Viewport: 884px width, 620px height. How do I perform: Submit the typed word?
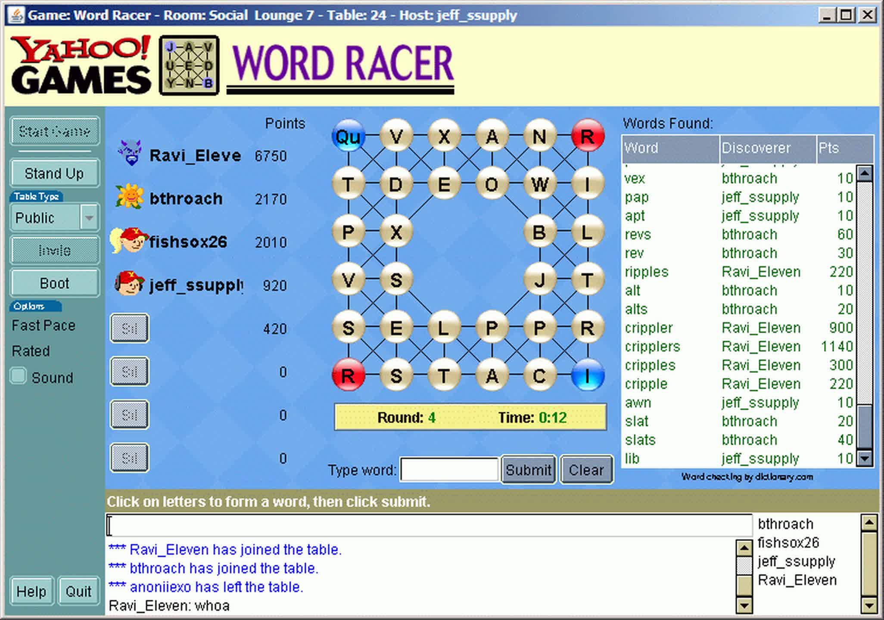(529, 470)
